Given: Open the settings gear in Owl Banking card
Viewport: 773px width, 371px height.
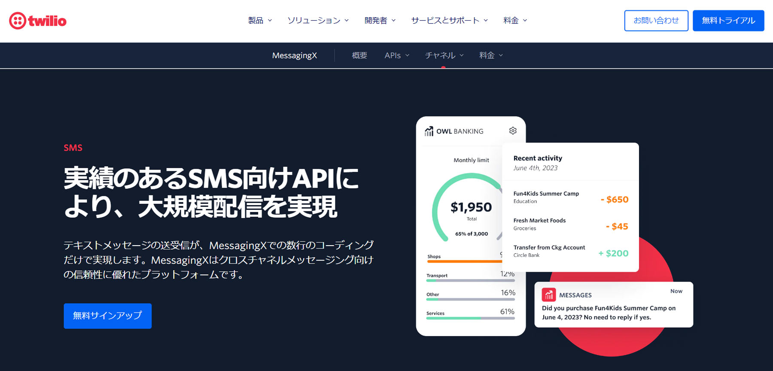Looking at the screenshot, I should click(x=513, y=131).
